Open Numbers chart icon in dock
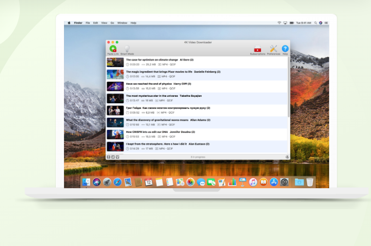The image size is (371, 246). [x=232, y=182]
